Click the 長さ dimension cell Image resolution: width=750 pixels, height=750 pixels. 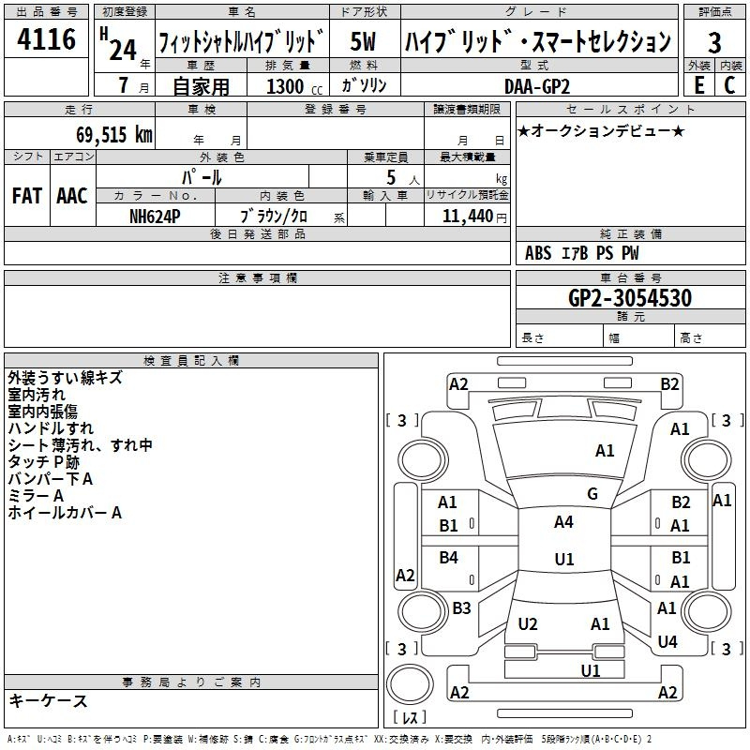(x=560, y=336)
